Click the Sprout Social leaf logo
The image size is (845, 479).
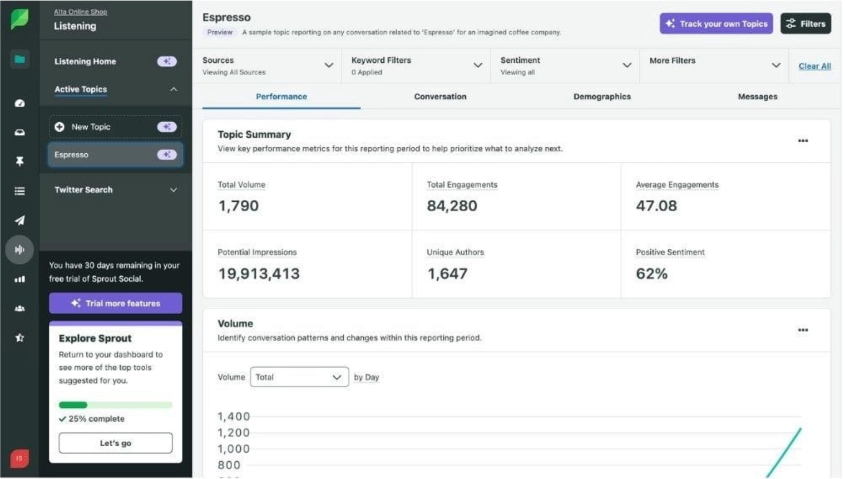click(19, 19)
